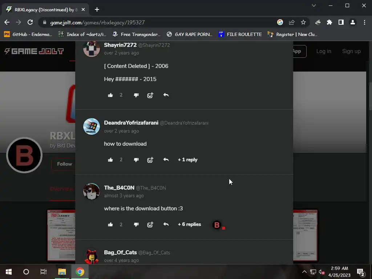The height and width of the screenshot is (279, 372).
Task: Open the The_B4C0N username link
Action: [x=119, y=188]
